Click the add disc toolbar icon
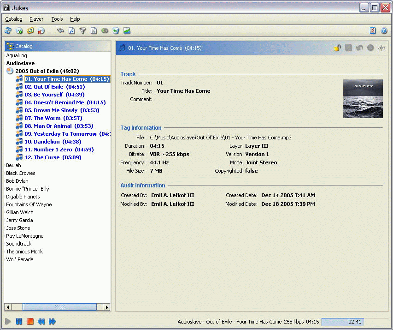This screenshot has height=330, width=393. [x=19, y=31]
